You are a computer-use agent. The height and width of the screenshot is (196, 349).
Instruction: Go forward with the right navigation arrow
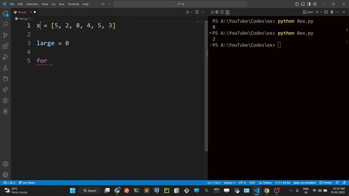[109, 4]
